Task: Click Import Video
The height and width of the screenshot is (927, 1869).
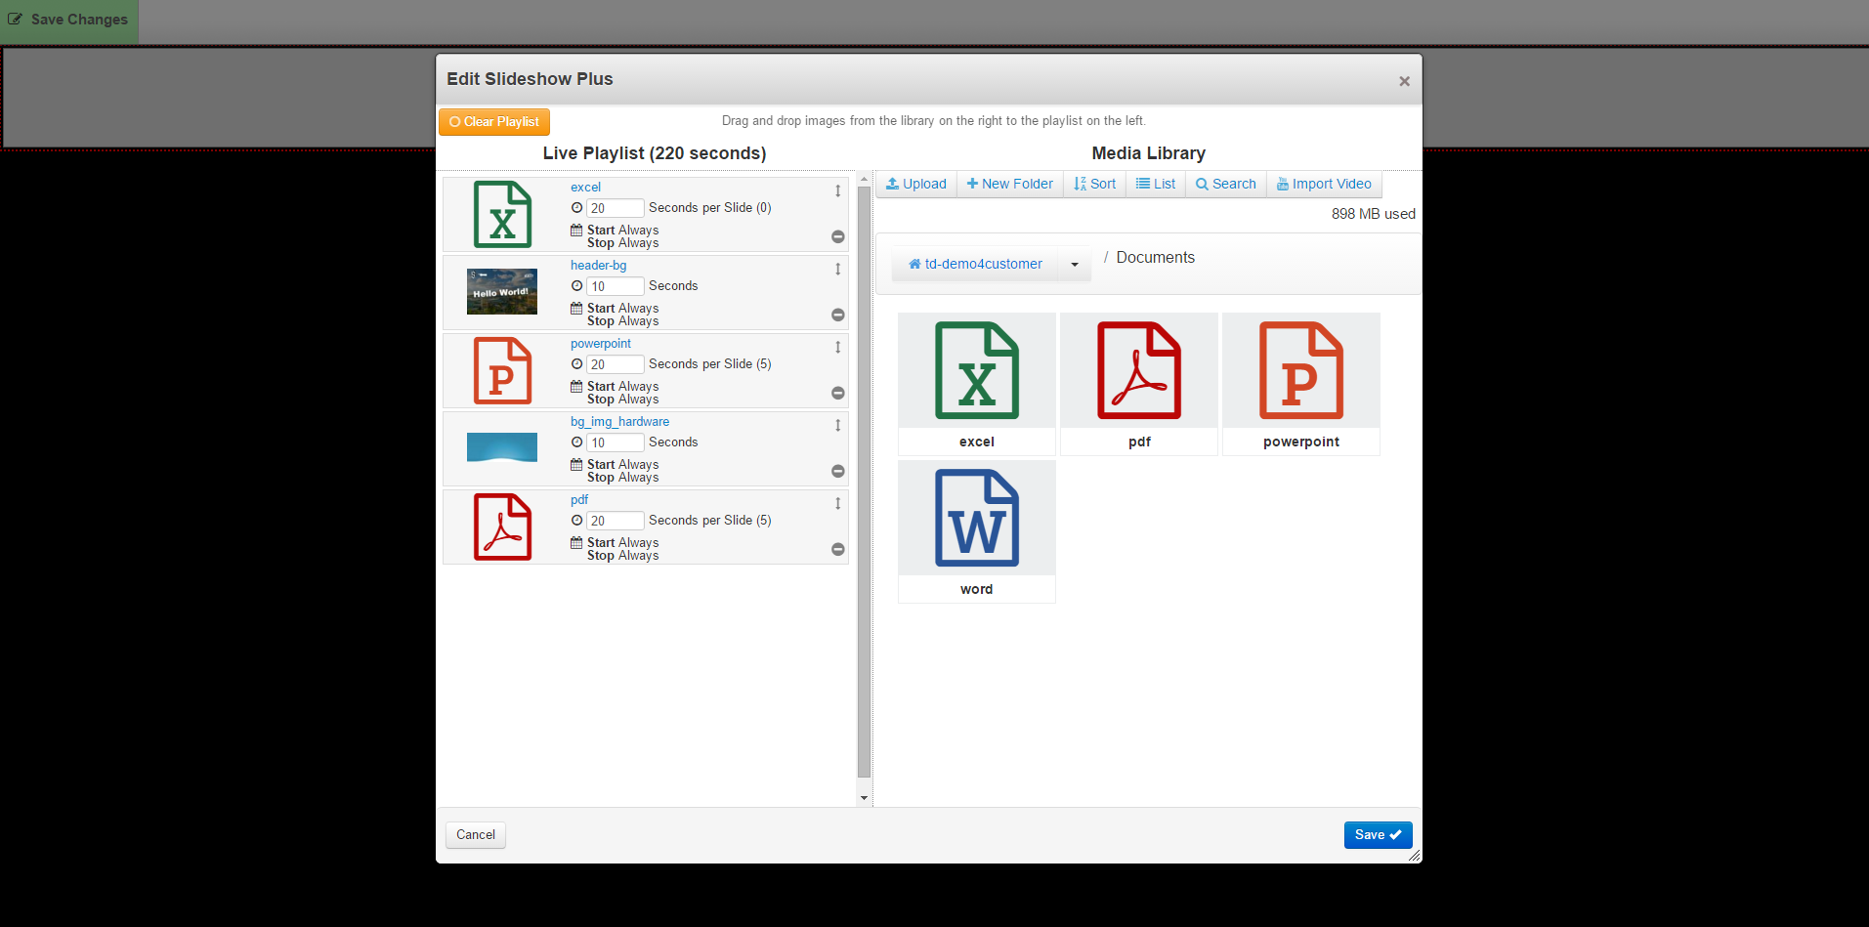Action: point(1324,184)
